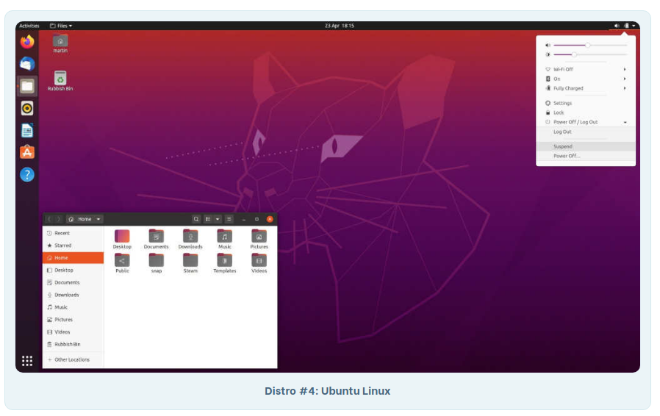Go back in Files navigation

point(49,219)
